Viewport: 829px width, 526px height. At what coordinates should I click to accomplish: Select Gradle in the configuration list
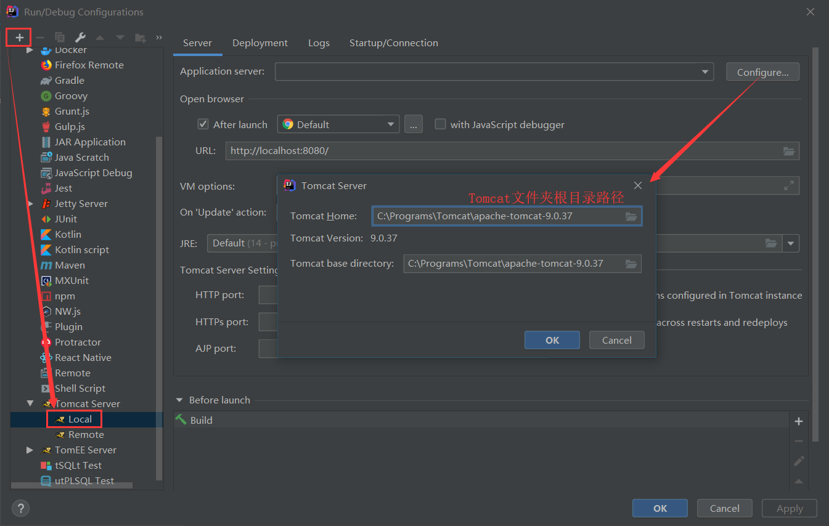(69, 80)
